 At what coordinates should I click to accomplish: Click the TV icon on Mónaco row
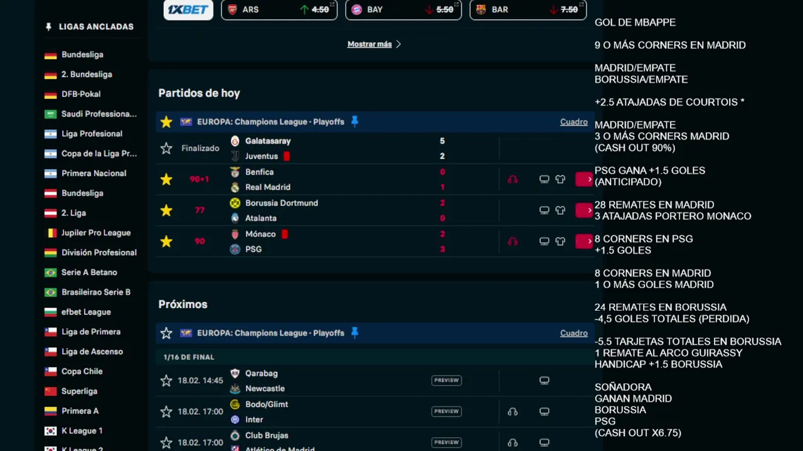[545, 241]
